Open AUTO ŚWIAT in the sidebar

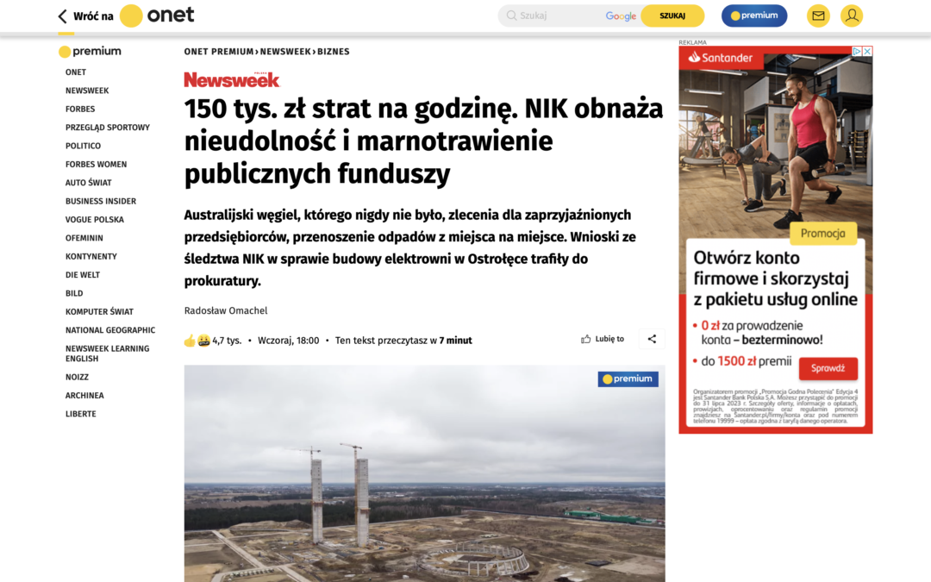(x=89, y=183)
